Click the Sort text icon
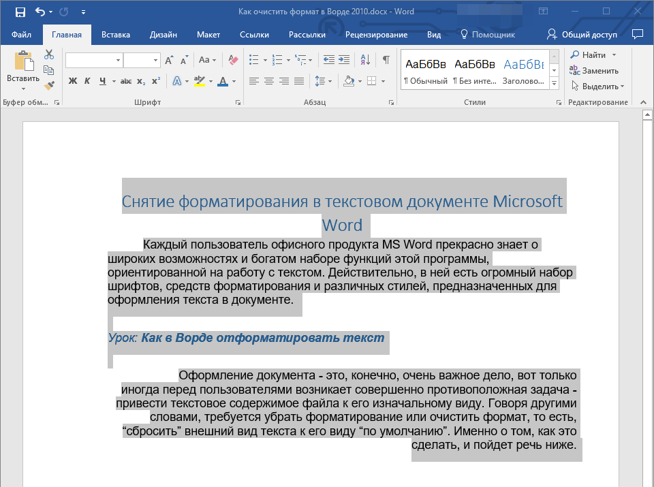 (x=365, y=60)
